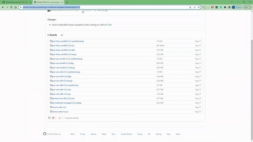
Task: Go back to previous page
Action: tap(3, 7)
